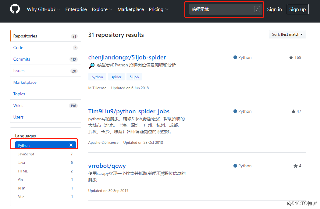This screenshot has width=320, height=209.
Task: Click the star icon beside 169
Action: (291, 58)
